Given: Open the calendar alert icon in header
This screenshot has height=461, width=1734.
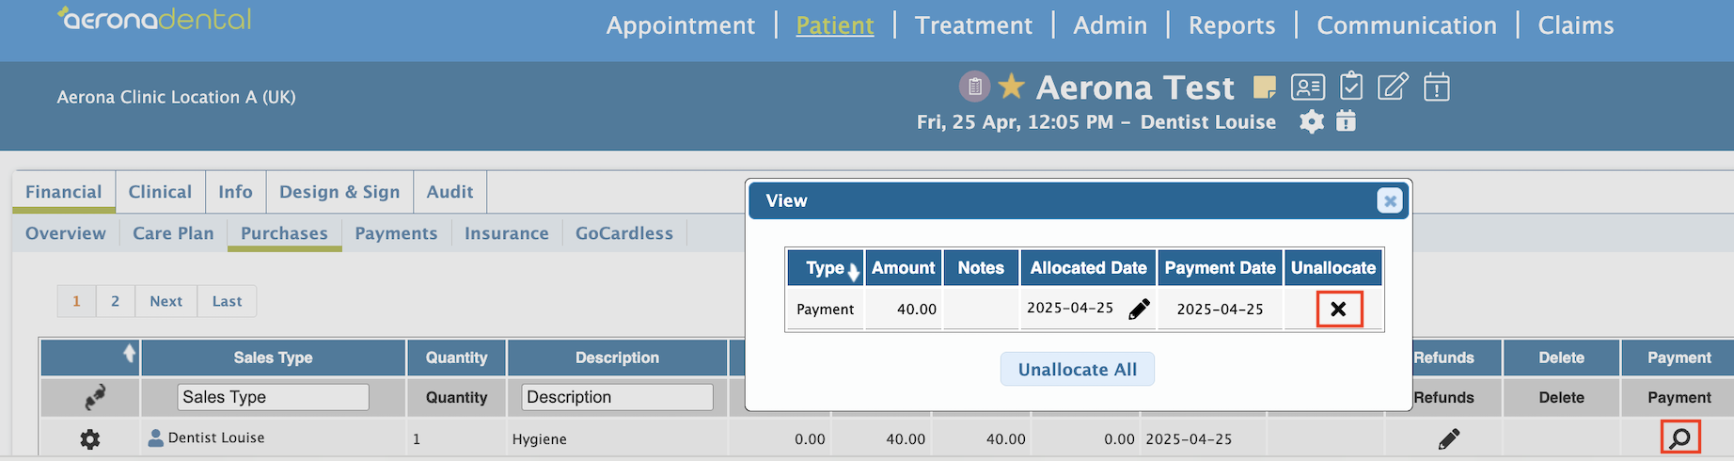Looking at the screenshot, I should click(x=1436, y=87).
